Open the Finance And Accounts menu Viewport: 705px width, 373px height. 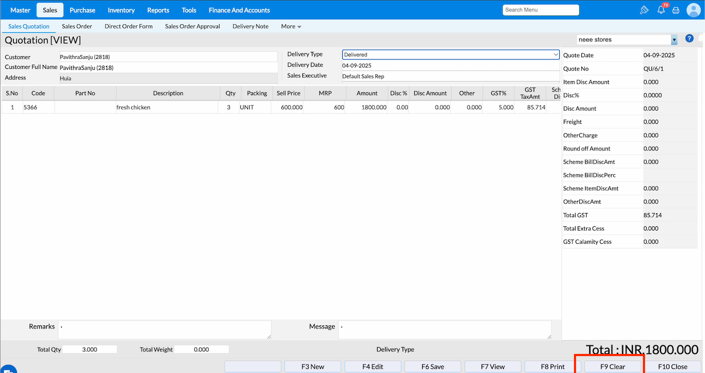click(239, 10)
